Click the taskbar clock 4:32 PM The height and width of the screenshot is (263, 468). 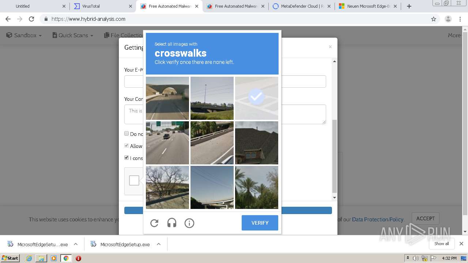[449, 258]
